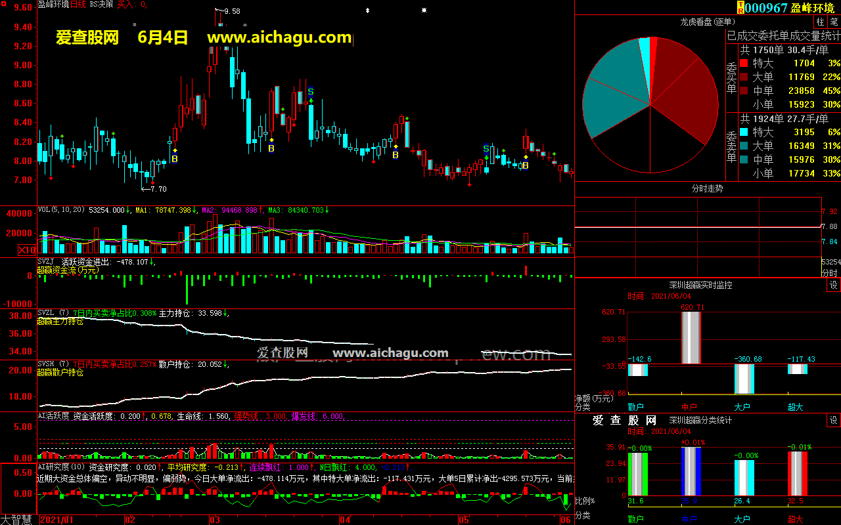Click teal 中单 sell-order swatch
Viewport: 841px width, 525px height.
[743, 160]
